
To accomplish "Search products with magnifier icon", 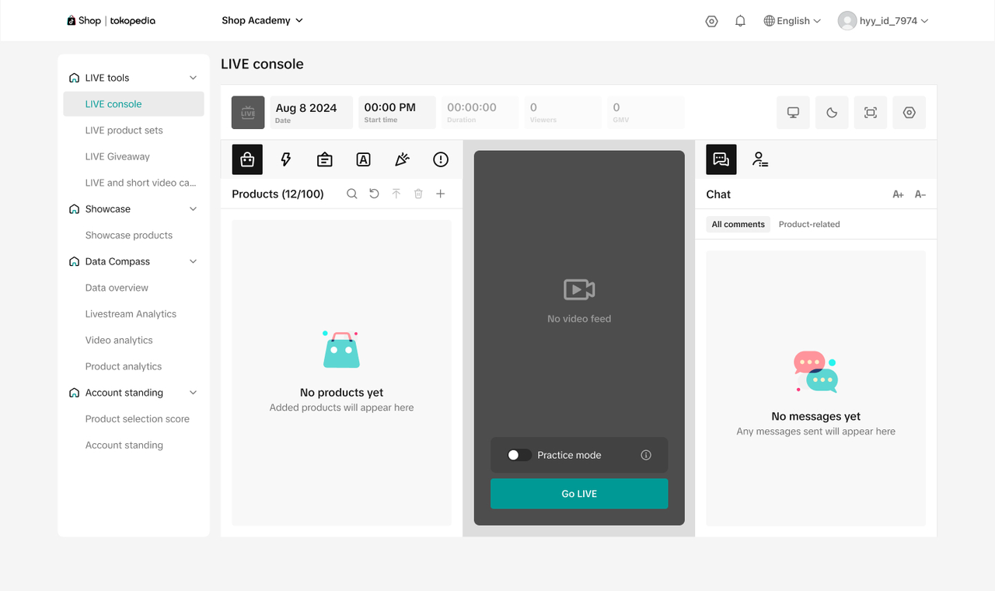I will [x=352, y=194].
